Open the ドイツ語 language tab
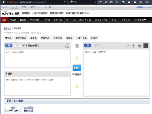This screenshot has height=114, width=152. (46, 20)
